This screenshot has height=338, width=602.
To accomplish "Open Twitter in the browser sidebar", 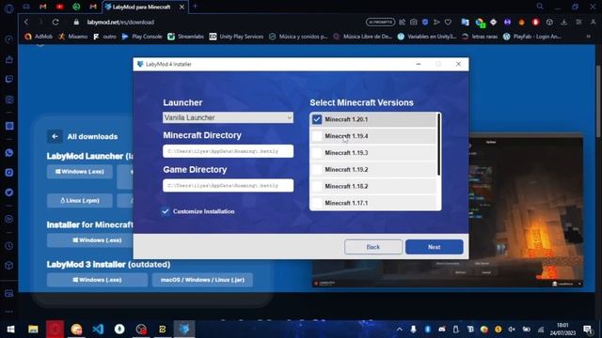I will point(9,192).
